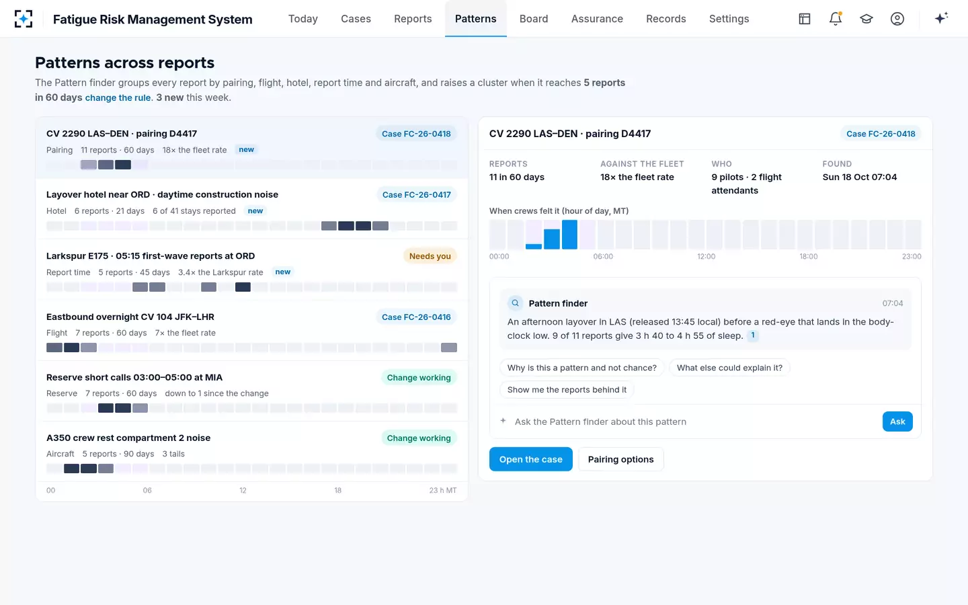
Task: Click the app logo icon
Action: pos(24,19)
